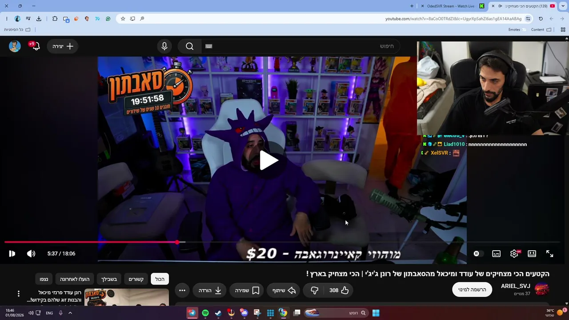Open the extensions puzzle icon
The height and width of the screenshot is (320, 569).
coord(55,19)
